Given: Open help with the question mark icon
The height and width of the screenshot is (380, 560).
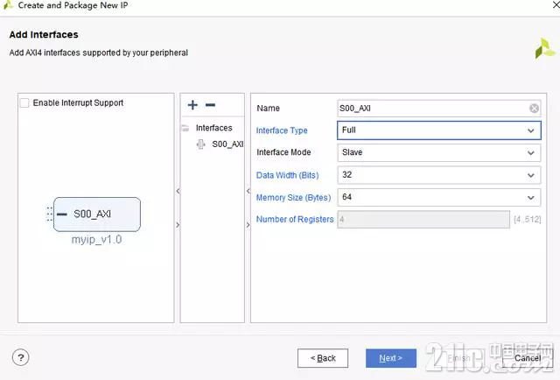Looking at the screenshot, I should [21, 357].
